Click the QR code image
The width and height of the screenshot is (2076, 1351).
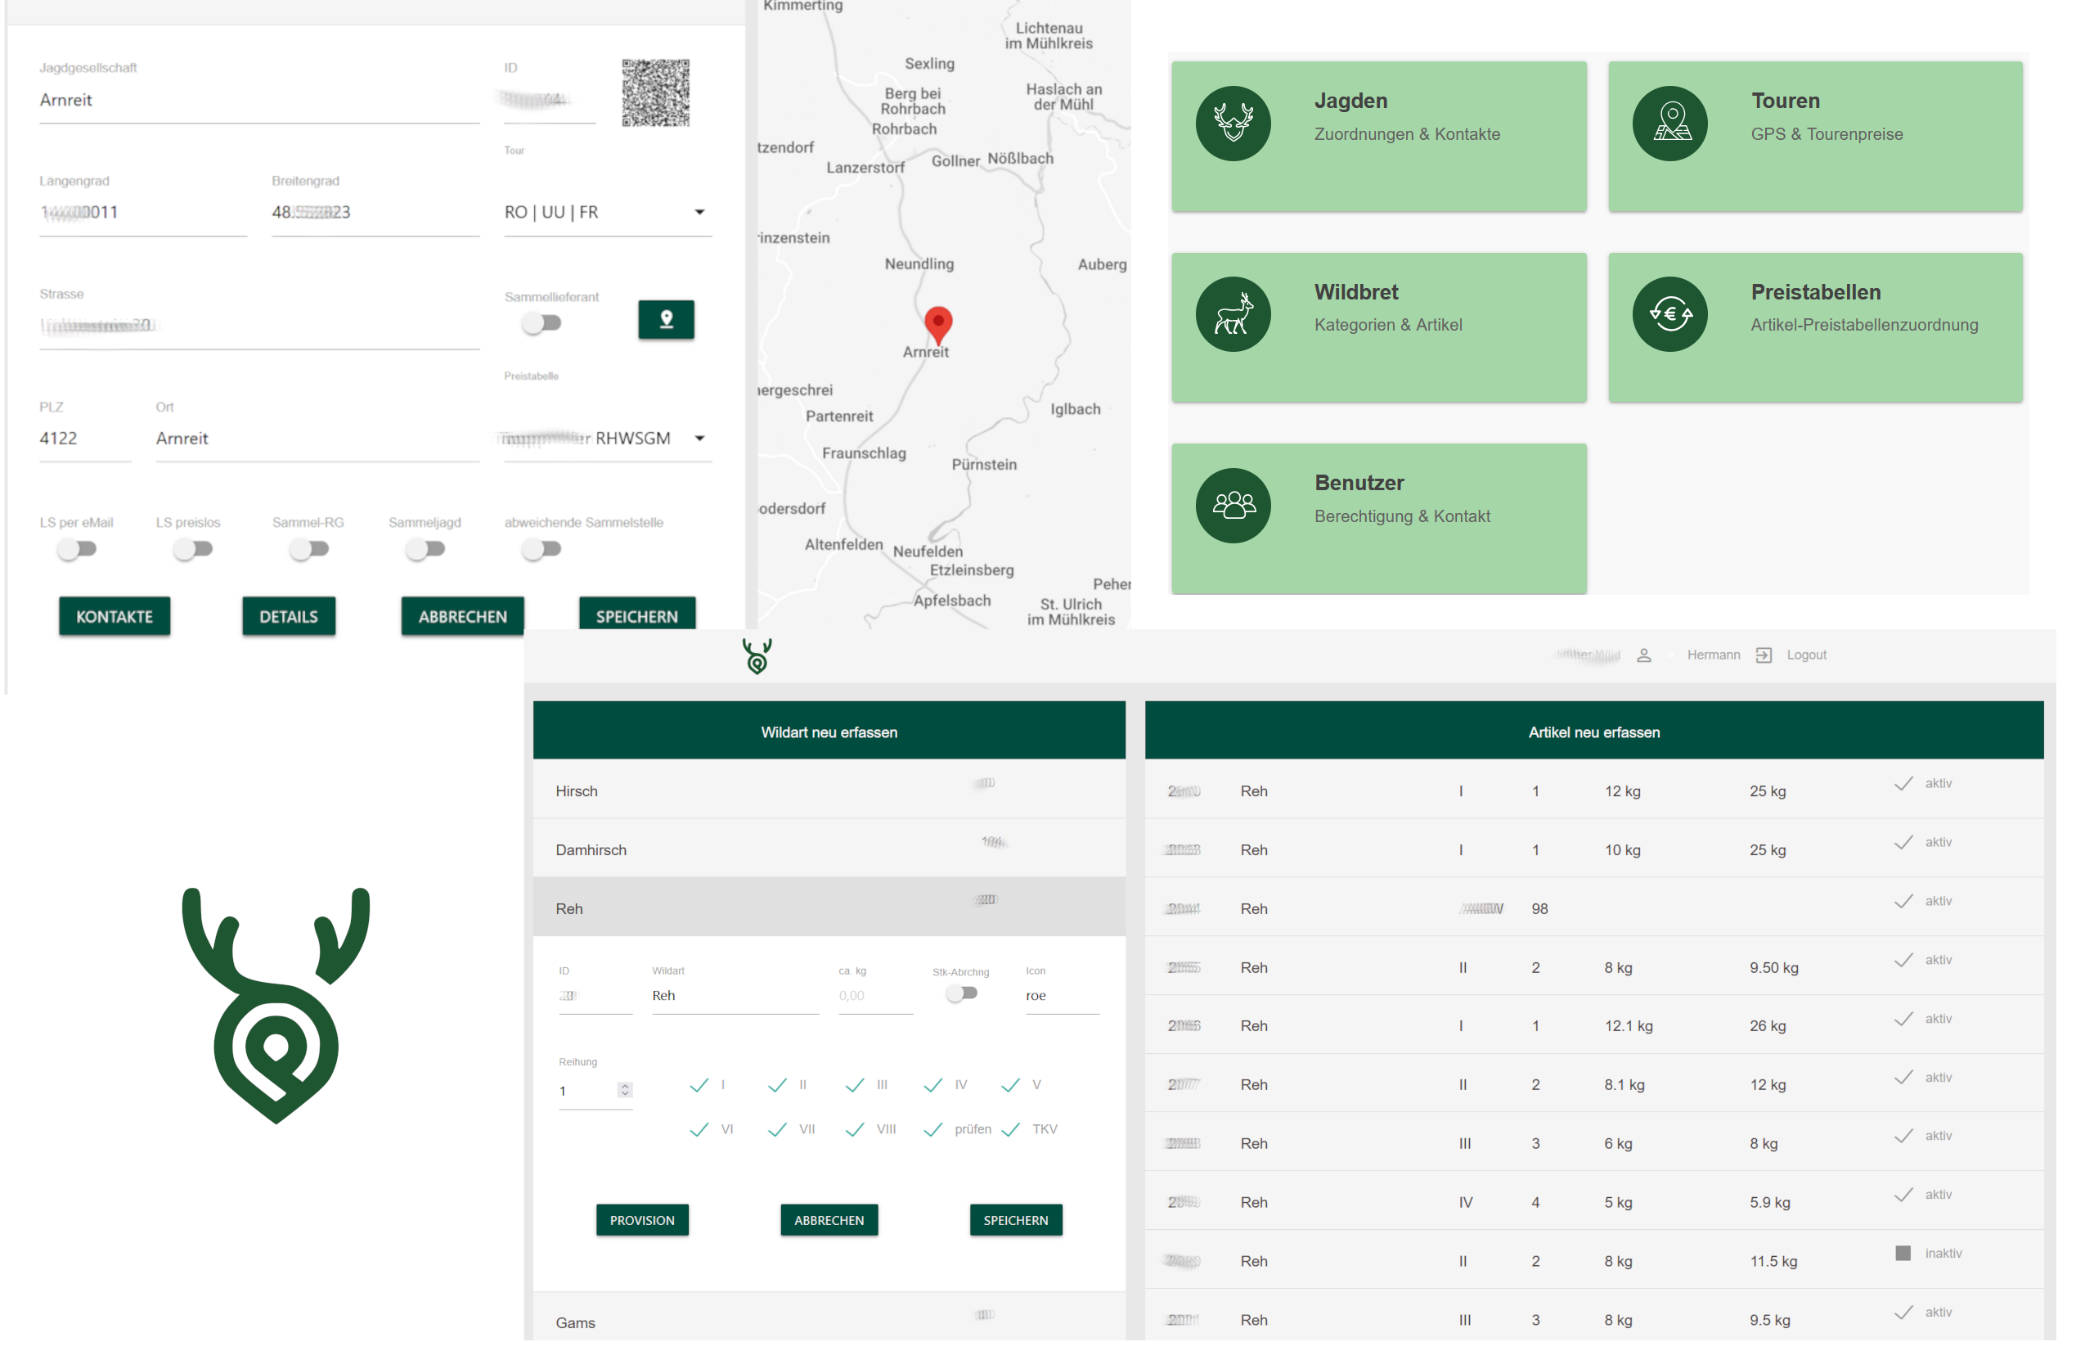point(655,92)
